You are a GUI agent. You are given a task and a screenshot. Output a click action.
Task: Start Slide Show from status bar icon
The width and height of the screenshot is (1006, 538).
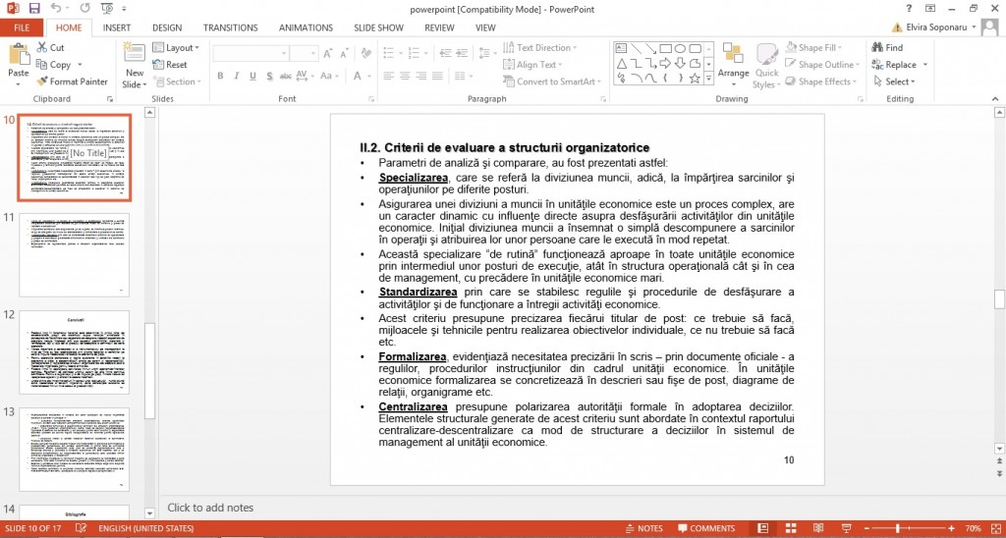[x=846, y=528]
